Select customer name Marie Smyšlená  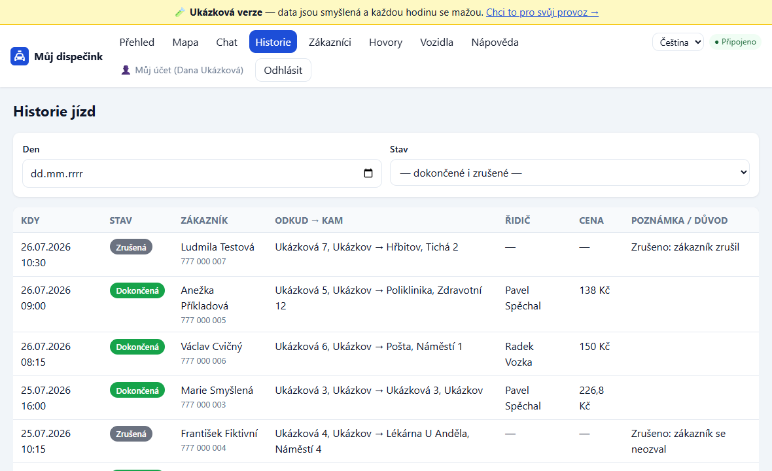coord(217,391)
